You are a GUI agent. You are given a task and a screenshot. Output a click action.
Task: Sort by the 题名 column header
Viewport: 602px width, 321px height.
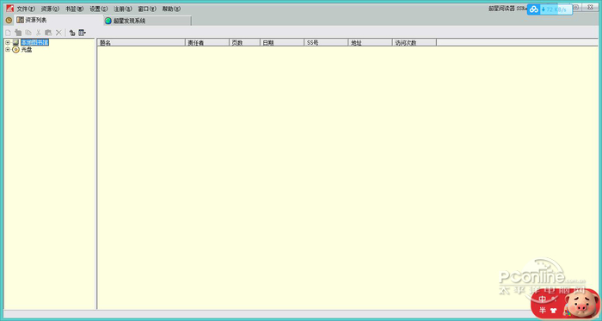pyautogui.click(x=141, y=43)
